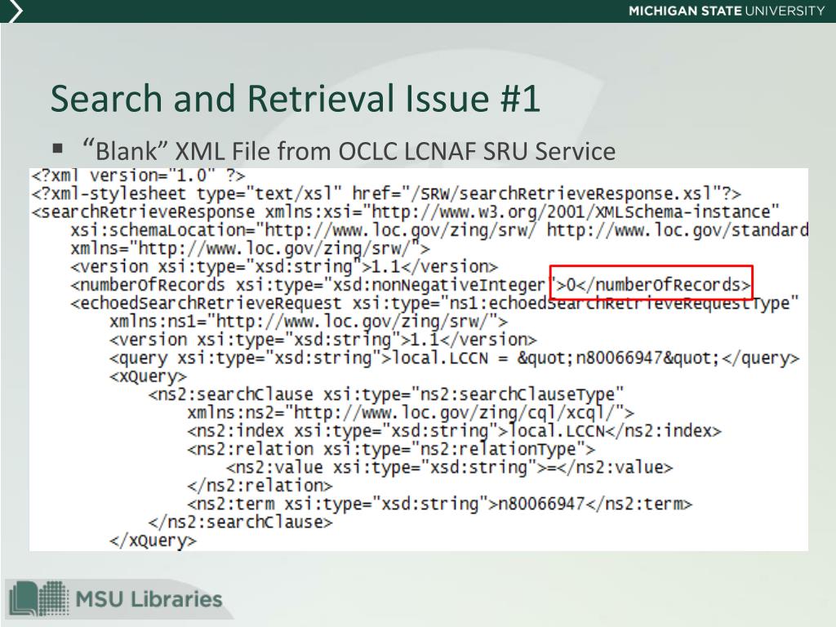
Task: Click the opening <xQuery> tag
Action: pyautogui.click(x=149, y=376)
